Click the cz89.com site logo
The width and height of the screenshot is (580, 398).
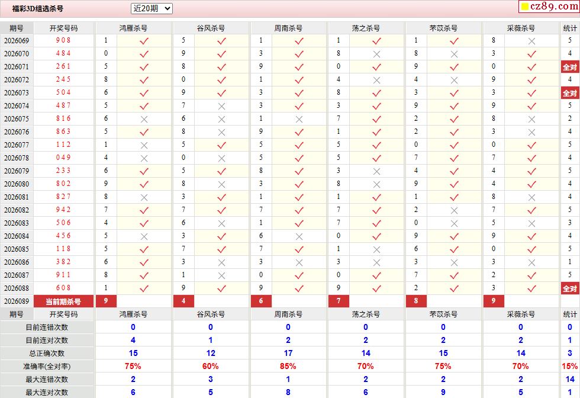click(550, 7)
